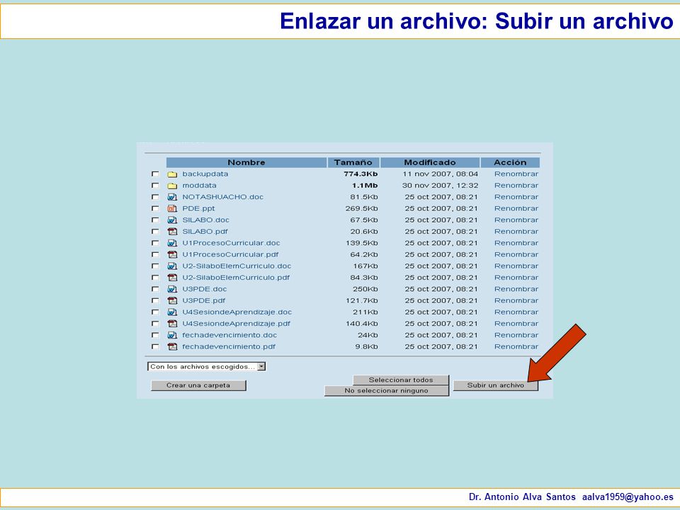
Task: Click Renombrar for U4SesiondeAprendizaje.pdf
Action: point(516,324)
